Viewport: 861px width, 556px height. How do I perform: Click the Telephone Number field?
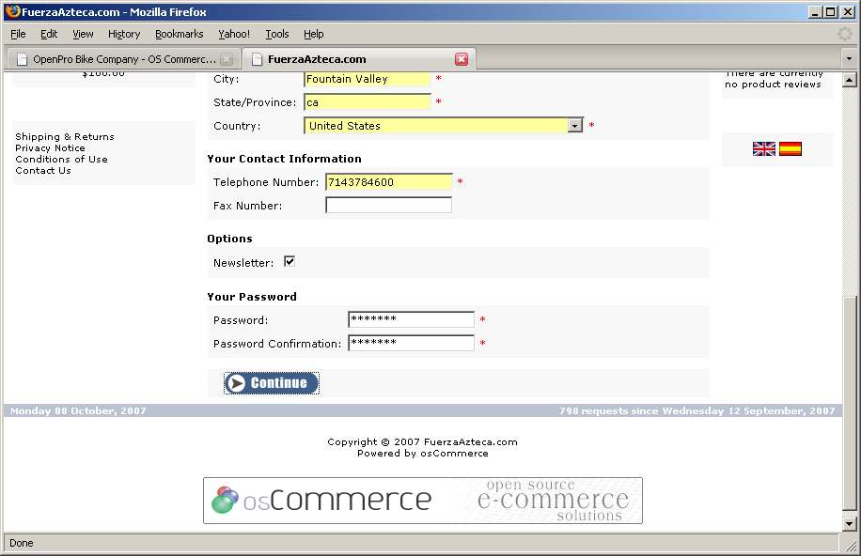coord(388,182)
